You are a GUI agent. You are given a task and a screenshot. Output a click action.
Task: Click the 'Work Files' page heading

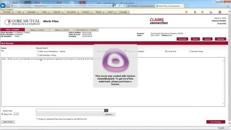coord(51,21)
